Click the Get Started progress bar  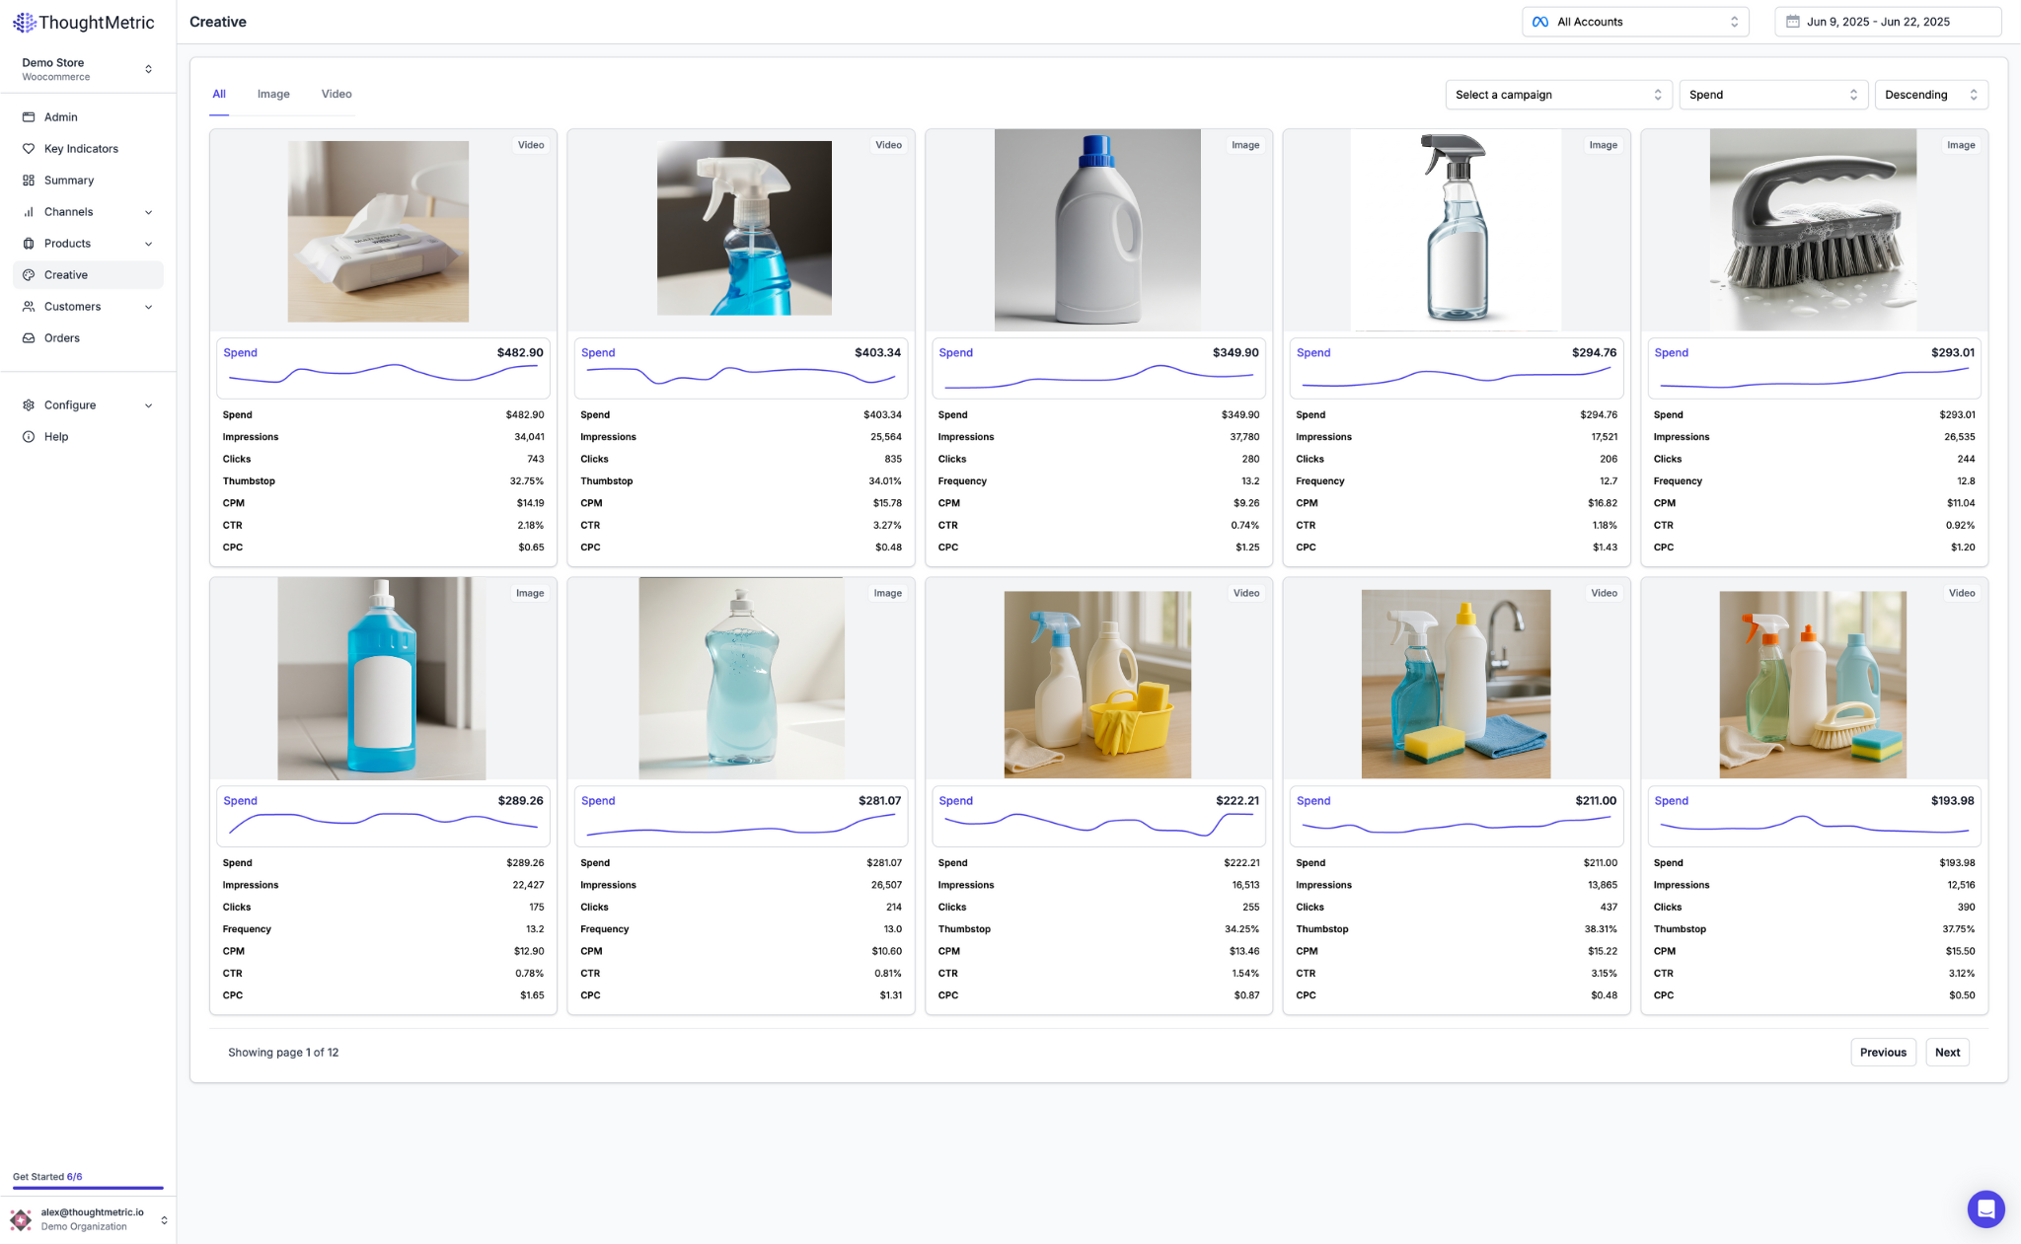(88, 1188)
